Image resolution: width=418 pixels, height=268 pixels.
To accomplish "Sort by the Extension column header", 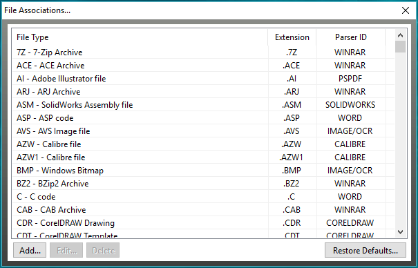I will 292,37.
